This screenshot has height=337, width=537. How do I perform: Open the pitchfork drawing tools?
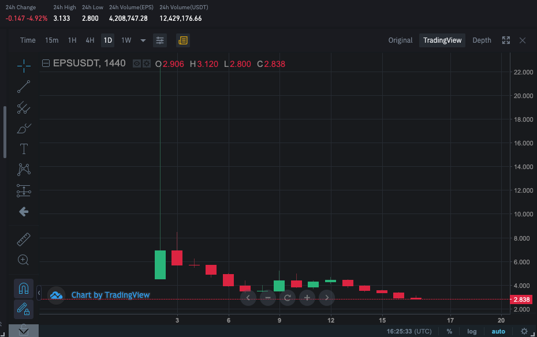click(x=24, y=108)
